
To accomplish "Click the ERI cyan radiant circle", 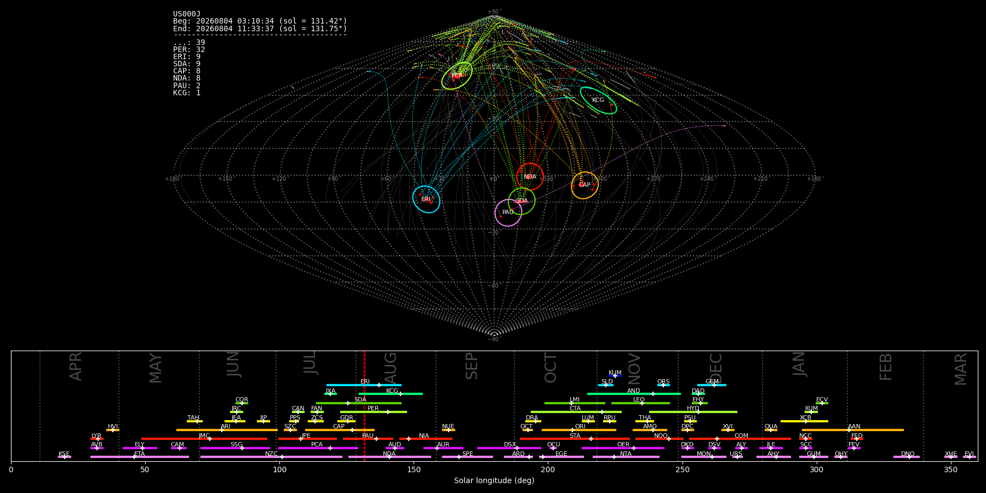I will click(426, 199).
